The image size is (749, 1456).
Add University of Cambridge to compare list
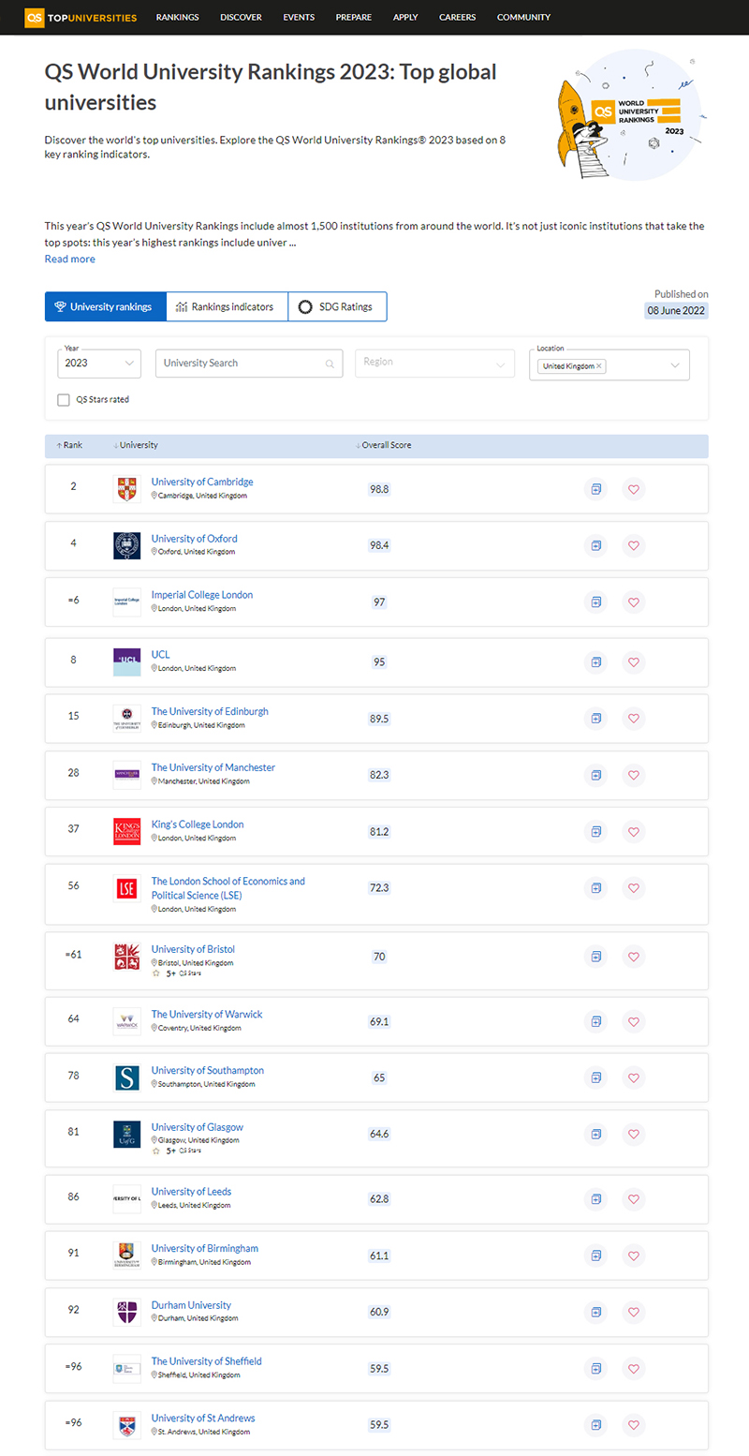[x=595, y=489]
